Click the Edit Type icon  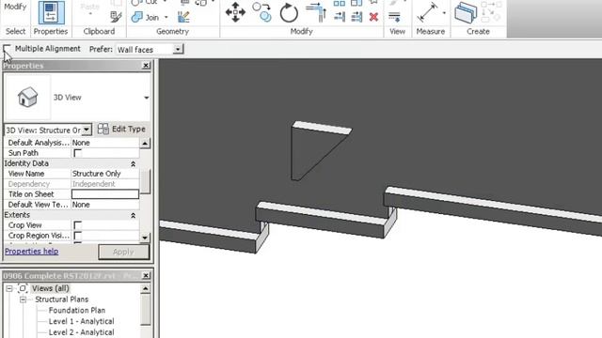pos(103,130)
